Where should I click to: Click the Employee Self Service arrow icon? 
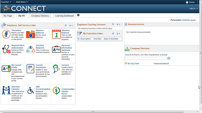(3, 25)
